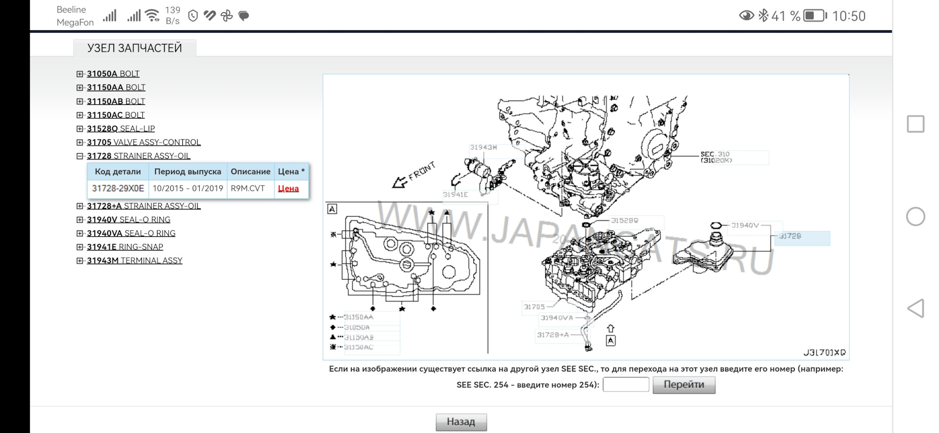
Task: Open the 31050A BOLT link
Action: pyautogui.click(x=113, y=74)
